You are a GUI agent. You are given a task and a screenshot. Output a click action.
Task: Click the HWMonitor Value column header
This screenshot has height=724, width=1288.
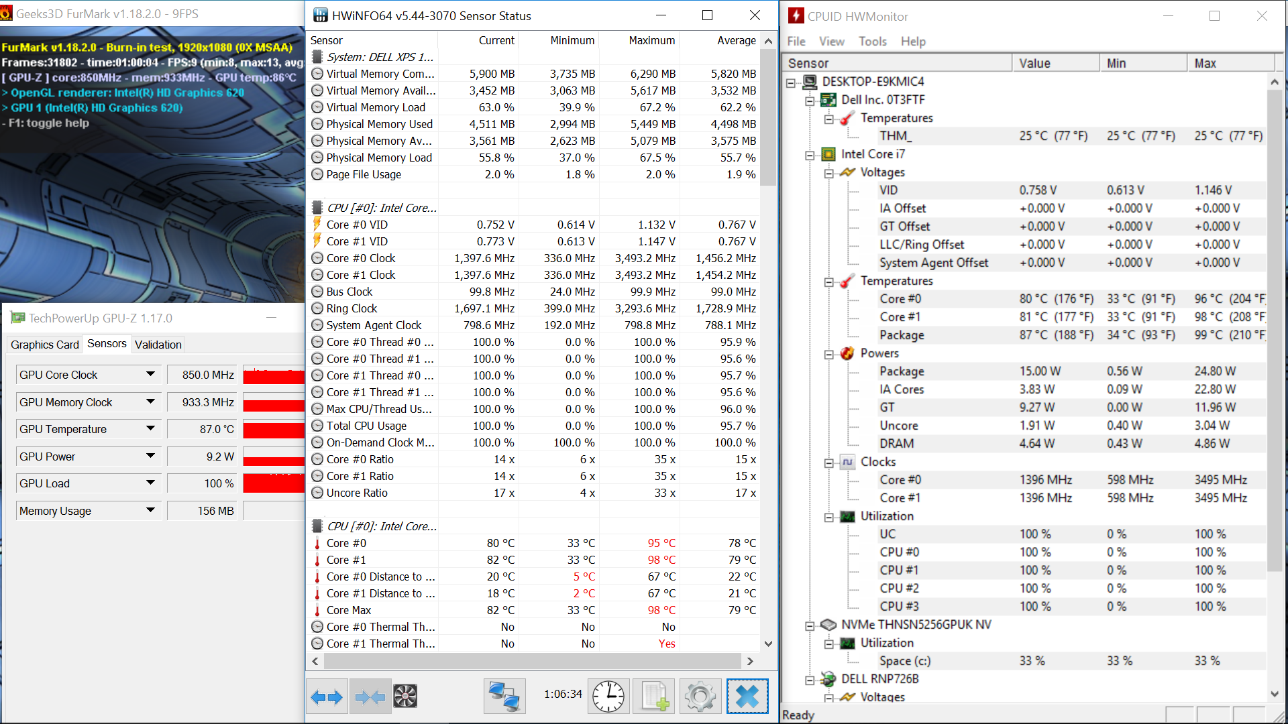1056,63
